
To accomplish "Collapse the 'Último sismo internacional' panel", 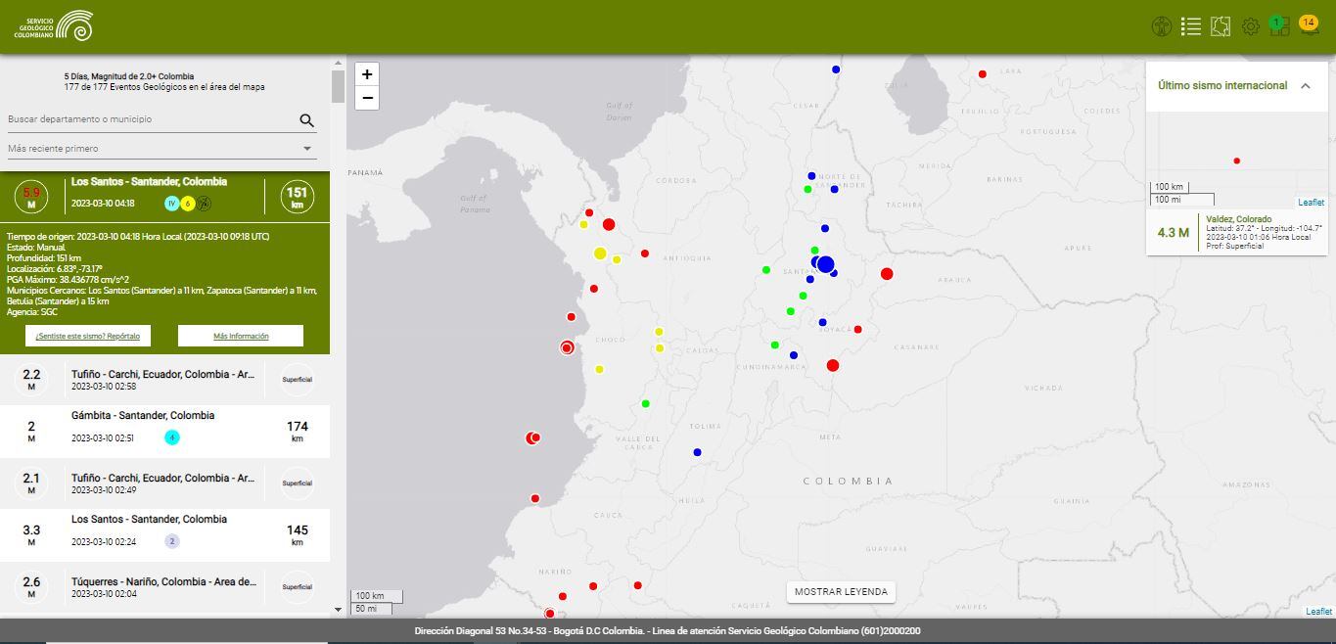I will (1305, 86).
